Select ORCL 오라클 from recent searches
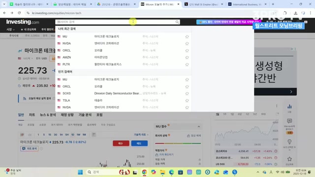 coord(124,50)
